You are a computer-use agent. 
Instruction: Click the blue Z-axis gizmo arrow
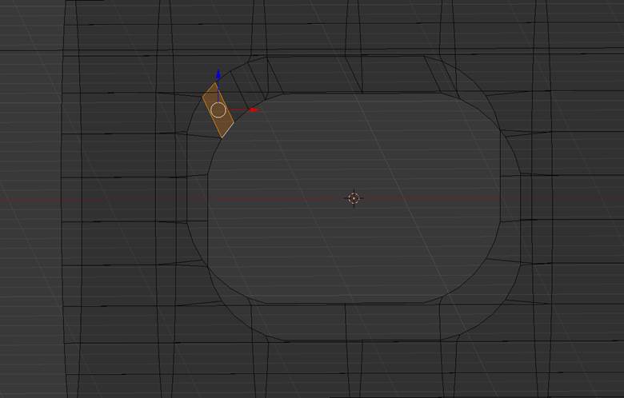tap(218, 76)
